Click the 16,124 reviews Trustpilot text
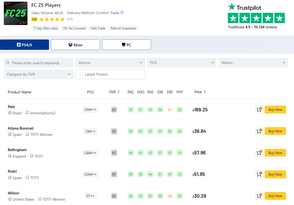Screen dimensions: 294x205 (265, 27)
